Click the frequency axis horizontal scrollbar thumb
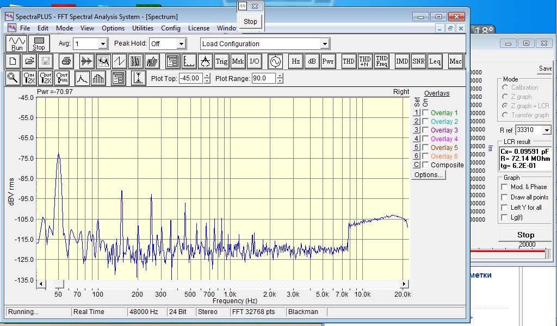The image size is (557, 326). (x=58, y=284)
